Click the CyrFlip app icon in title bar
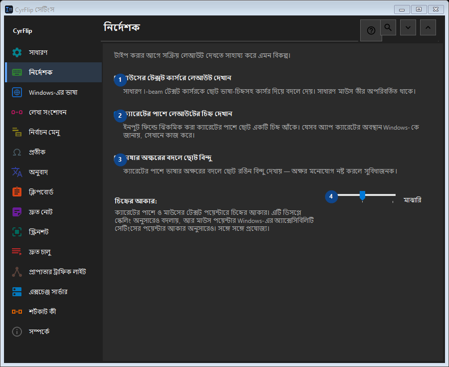Screen dimensions: 449x367 point(9,9)
